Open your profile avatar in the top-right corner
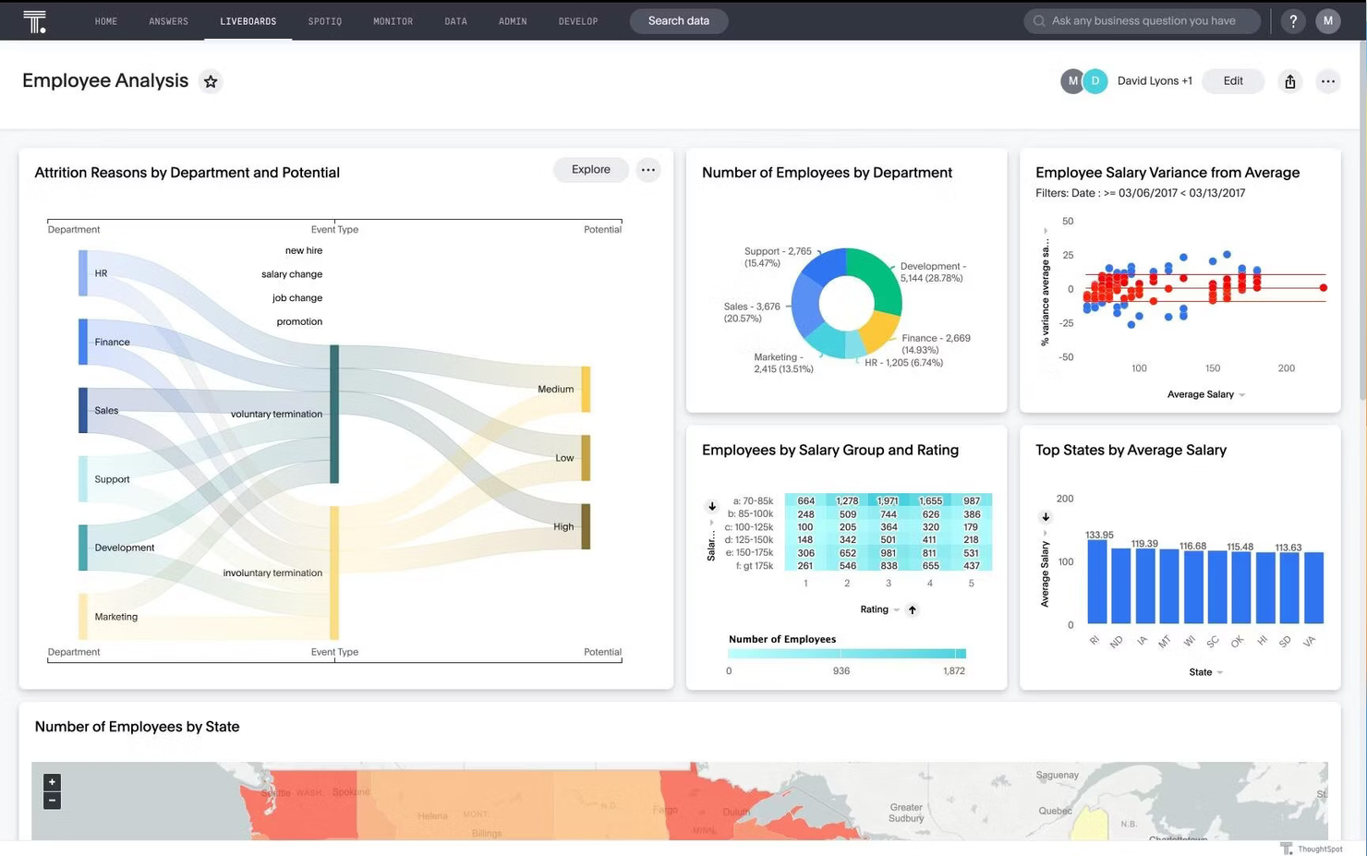 click(x=1327, y=20)
